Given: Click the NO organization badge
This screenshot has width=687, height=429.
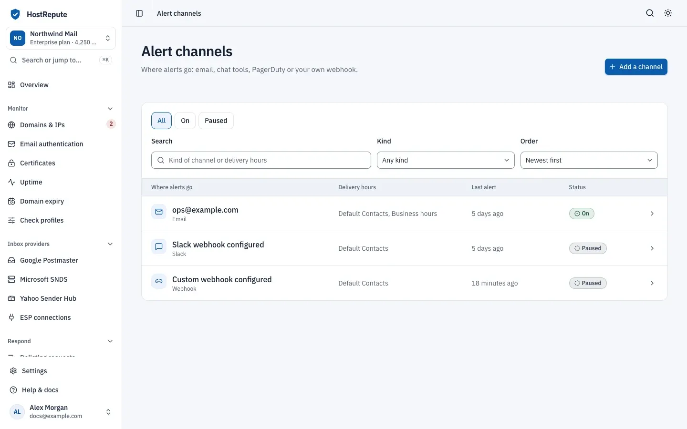Looking at the screenshot, I should click(x=18, y=38).
